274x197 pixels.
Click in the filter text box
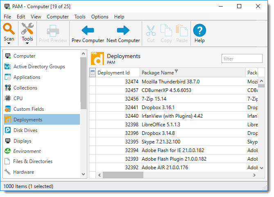[x=242, y=58]
